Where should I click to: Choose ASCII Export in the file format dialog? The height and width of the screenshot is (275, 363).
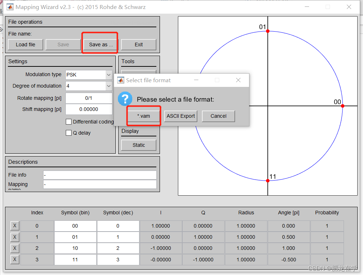pyautogui.click(x=180, y=116)
